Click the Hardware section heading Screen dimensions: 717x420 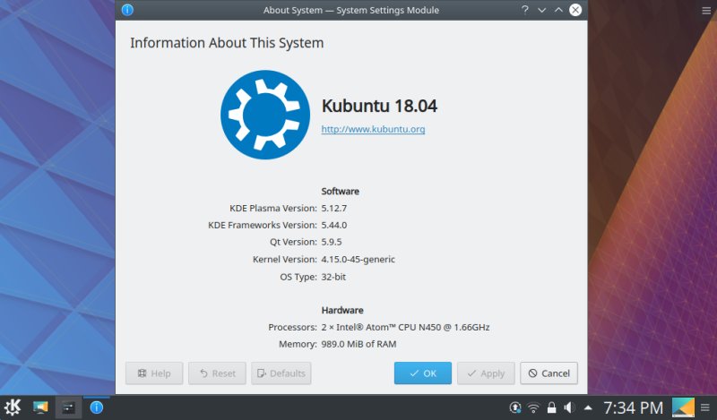pyautogui.click(x=342, y=310)
